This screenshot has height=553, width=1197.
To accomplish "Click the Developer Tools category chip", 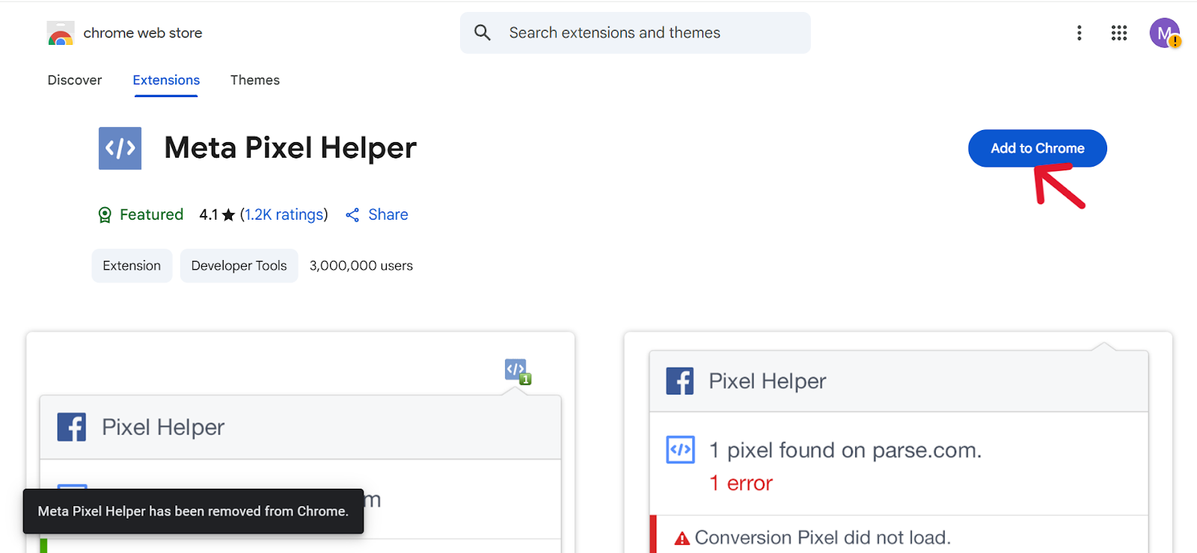I will [x=239, y=266].
